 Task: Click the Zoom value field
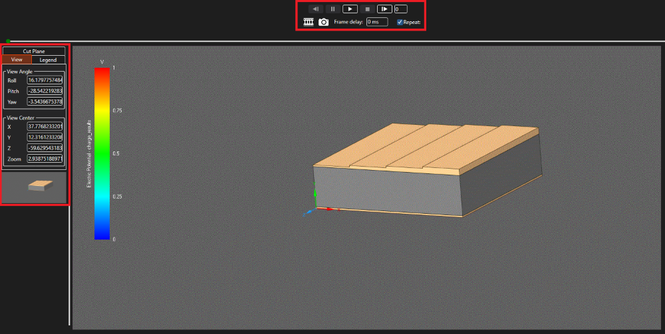click(45, 159)
